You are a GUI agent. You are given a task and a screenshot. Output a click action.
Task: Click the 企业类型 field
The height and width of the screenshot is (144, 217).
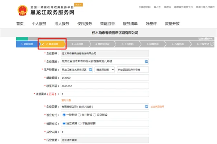[x=105, y=107]
